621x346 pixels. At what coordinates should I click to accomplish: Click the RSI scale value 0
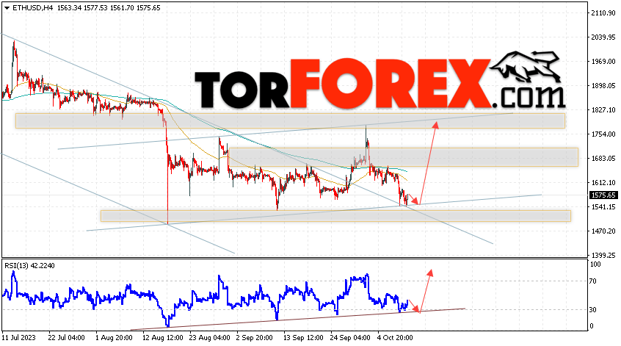click(592, 326)
